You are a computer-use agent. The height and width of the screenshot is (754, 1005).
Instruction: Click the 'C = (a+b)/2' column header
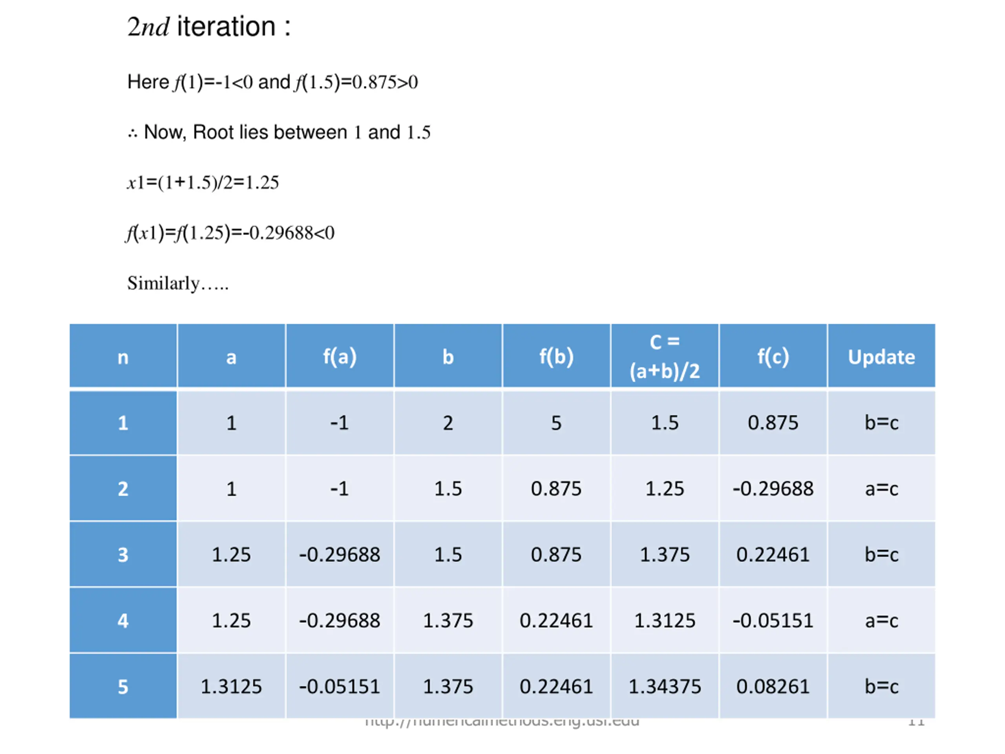664,357
